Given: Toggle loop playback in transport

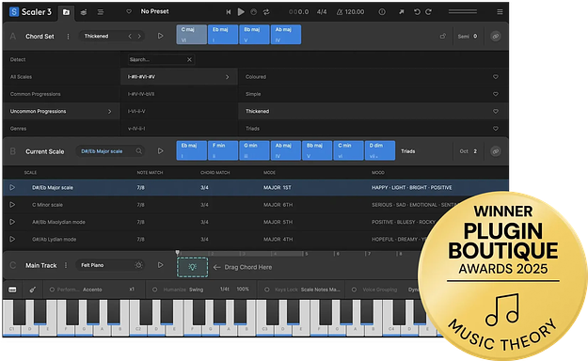Looking at the screenshot, I should click(x=266, y=12).
